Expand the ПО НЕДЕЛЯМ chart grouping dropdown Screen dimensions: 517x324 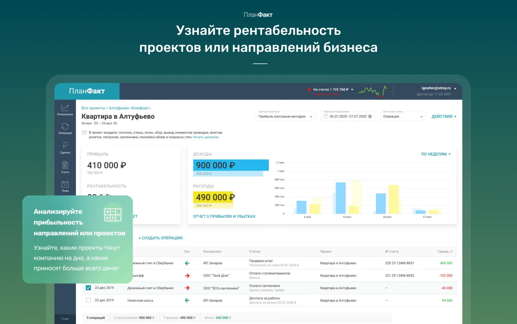[436, 154]
